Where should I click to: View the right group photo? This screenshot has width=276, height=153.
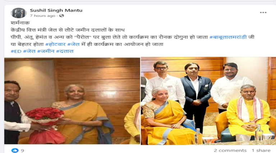pyautogui.click(x=208, y=101)
